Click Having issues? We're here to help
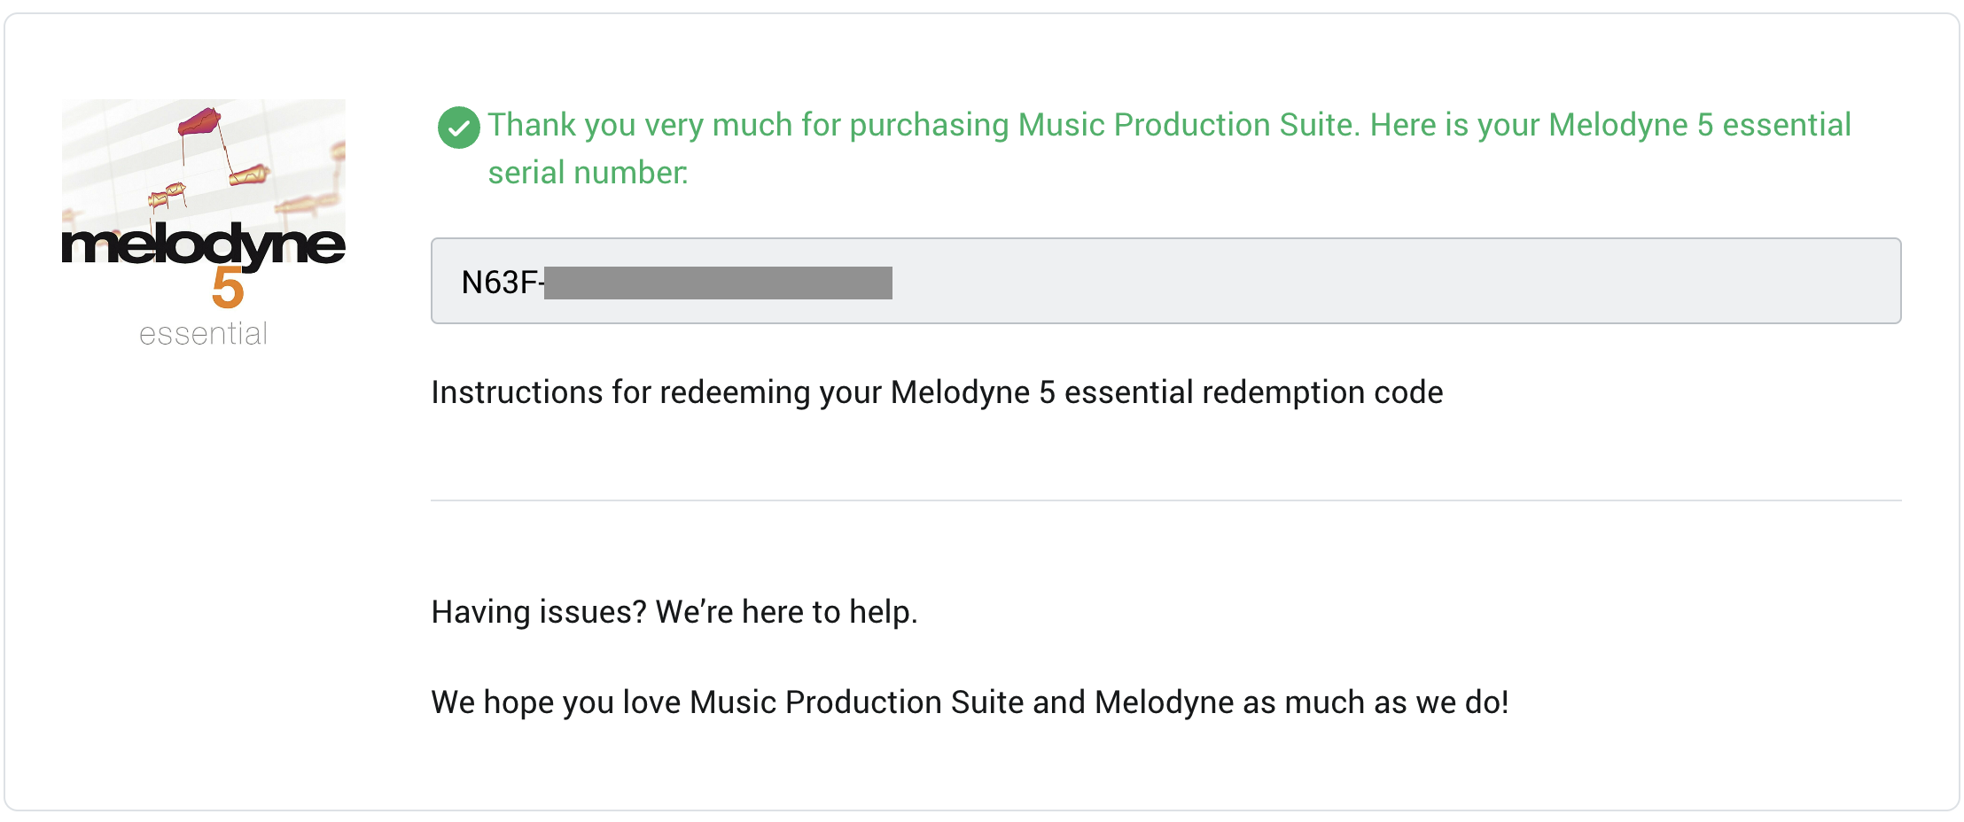 pyautogui.click(x=674, y=612)
